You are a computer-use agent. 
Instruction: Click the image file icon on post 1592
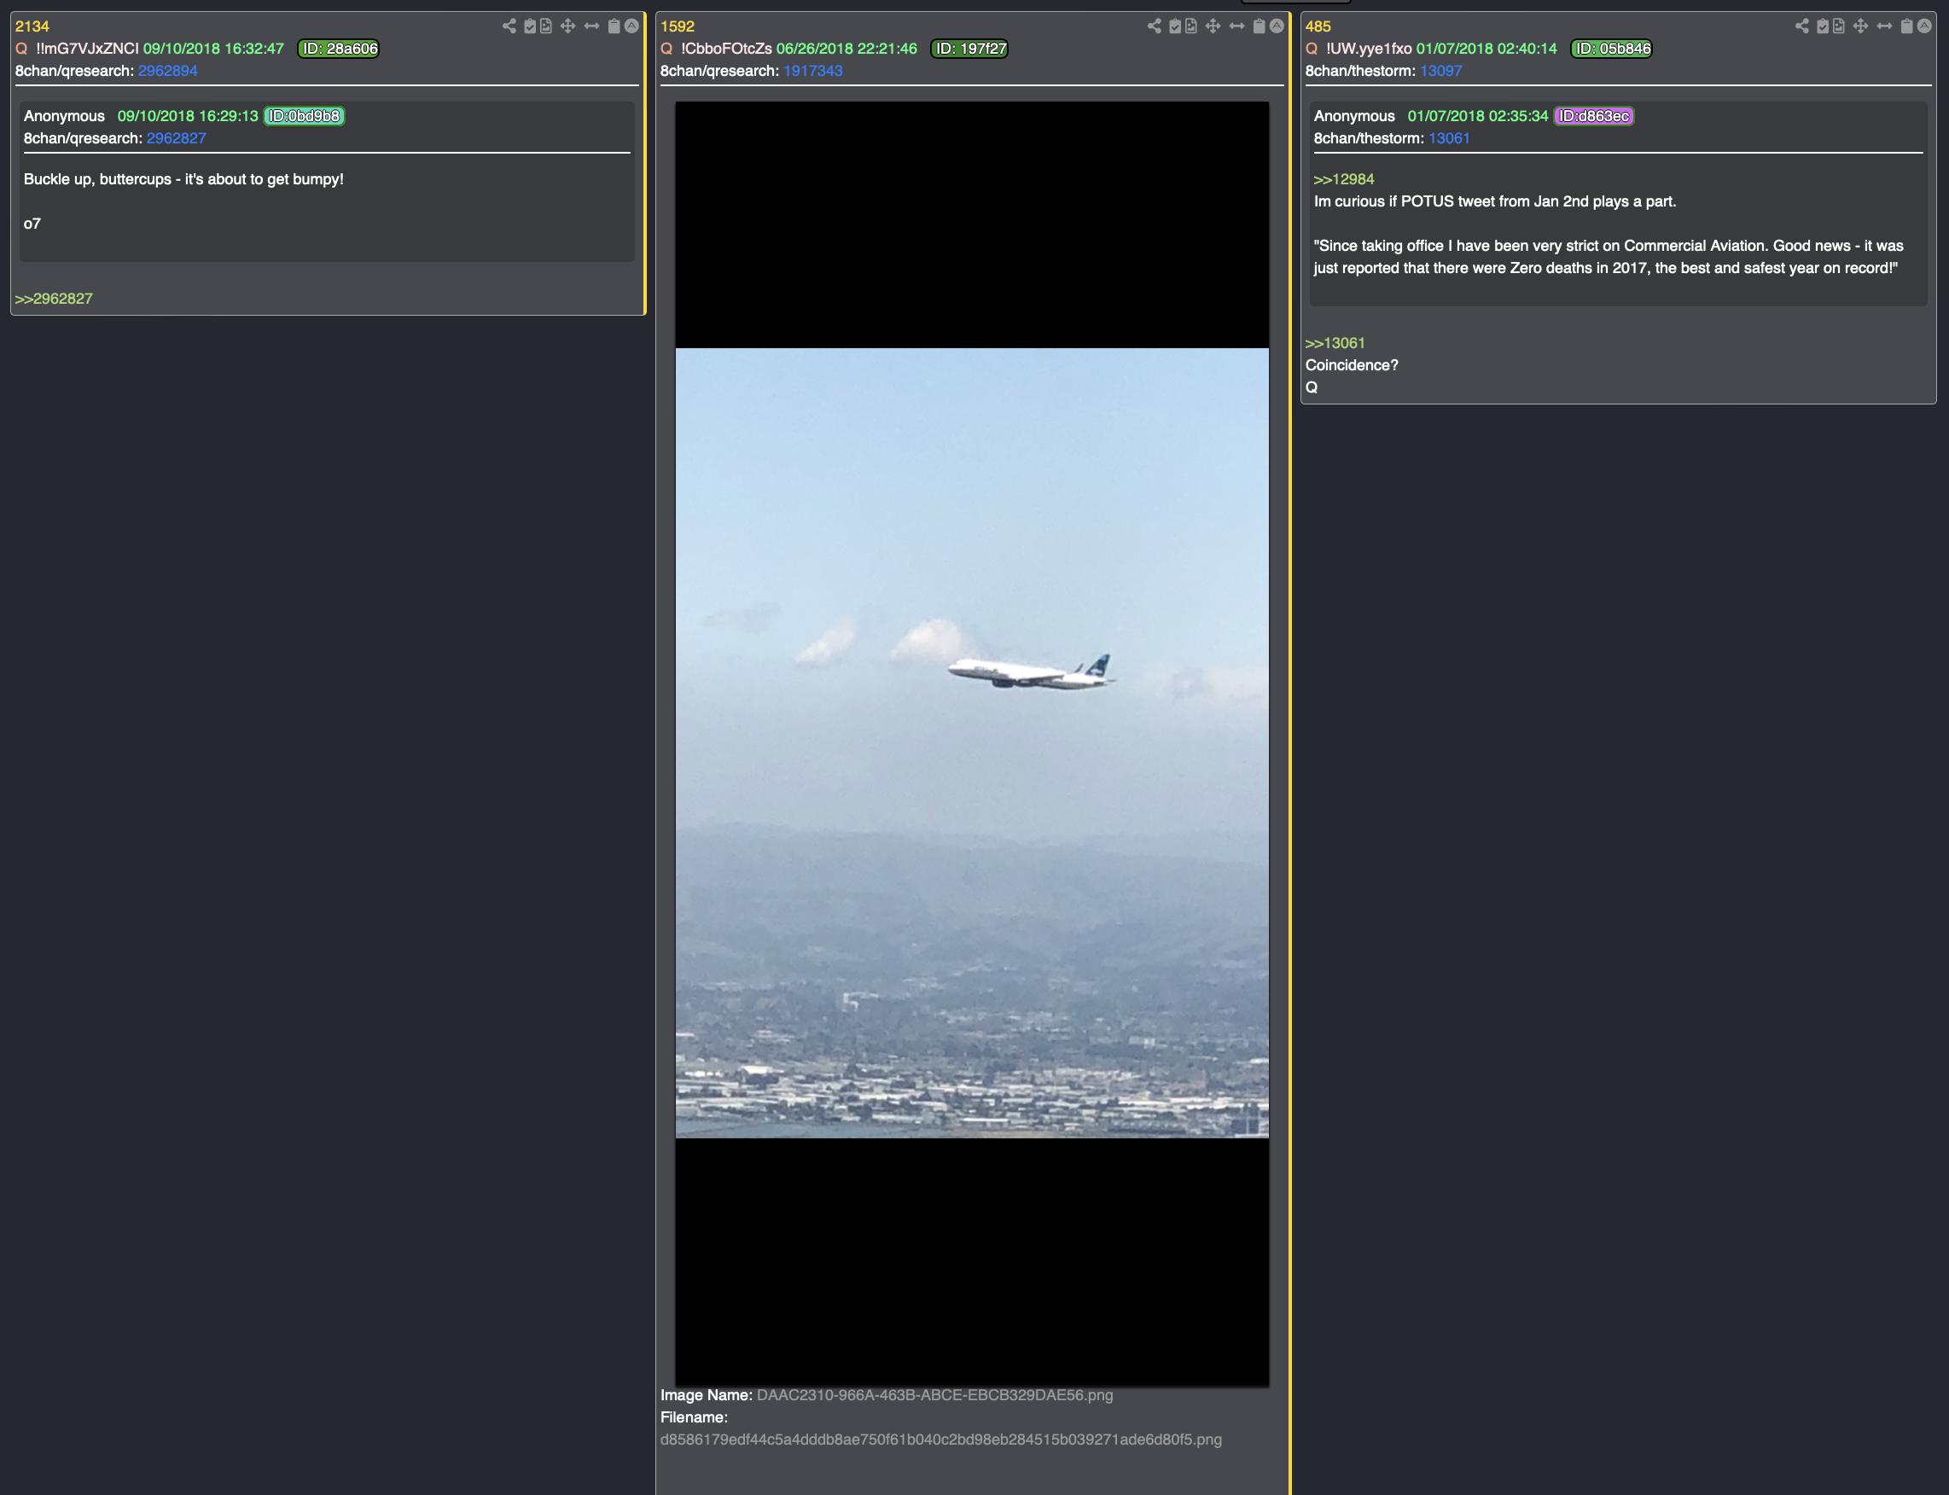click(1190, 26)
